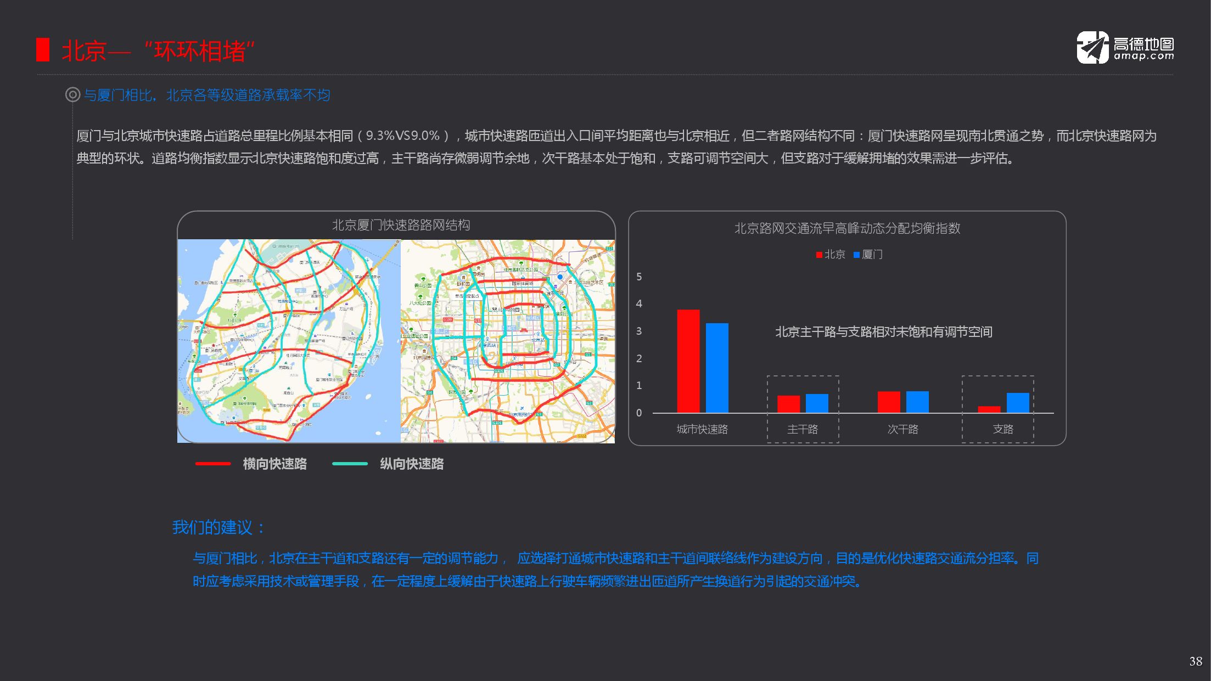This screenshot has height=681, width=1211.
Task: Click the teal 纵向快速路 legend line
Action: [350, 464]
